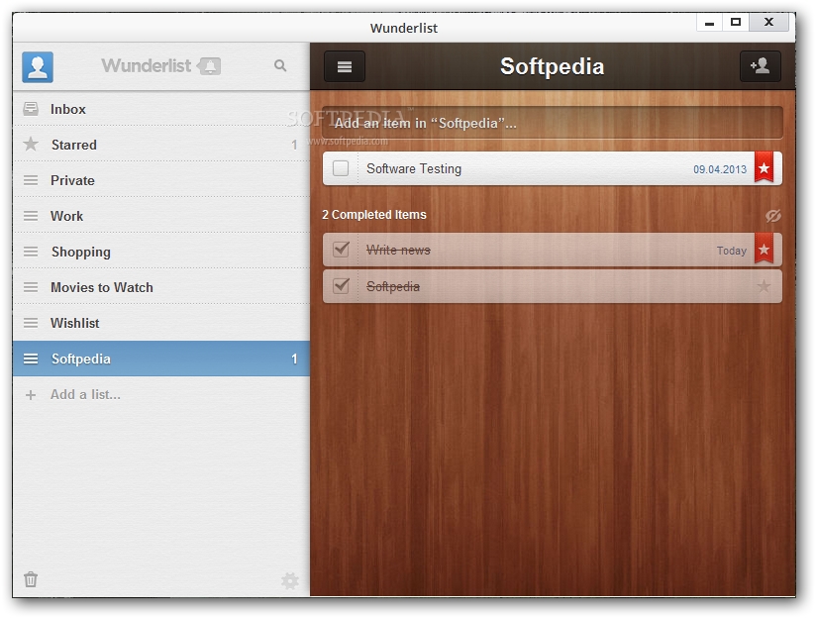Close the Wunderlist window
The height and width of the screenshot is (618, 816).
(x=768, y=23)
